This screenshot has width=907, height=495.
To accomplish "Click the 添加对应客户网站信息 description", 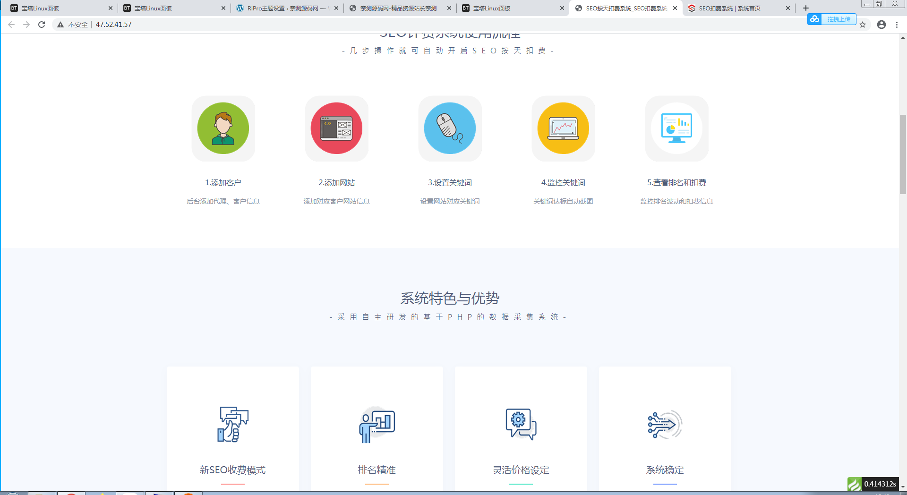I will pyautogui.click(x=336, y=201).
